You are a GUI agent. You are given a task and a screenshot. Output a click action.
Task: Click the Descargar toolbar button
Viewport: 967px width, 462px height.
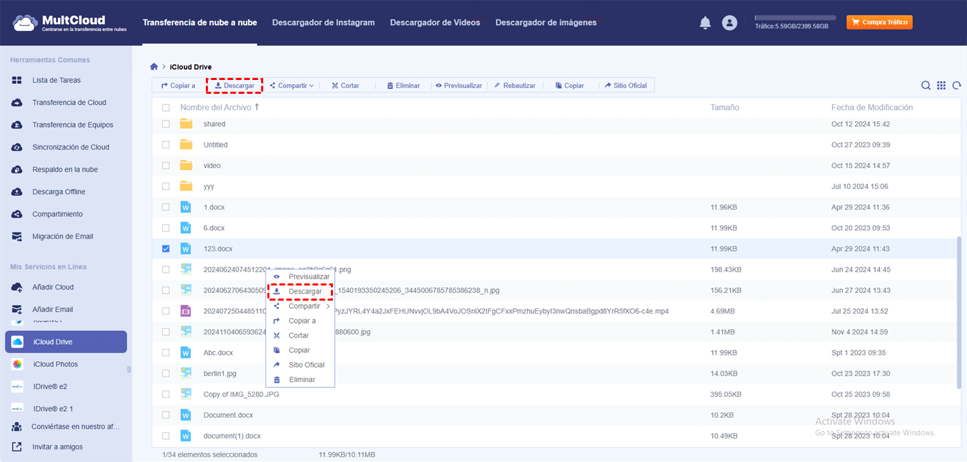[x=235, y=86]
